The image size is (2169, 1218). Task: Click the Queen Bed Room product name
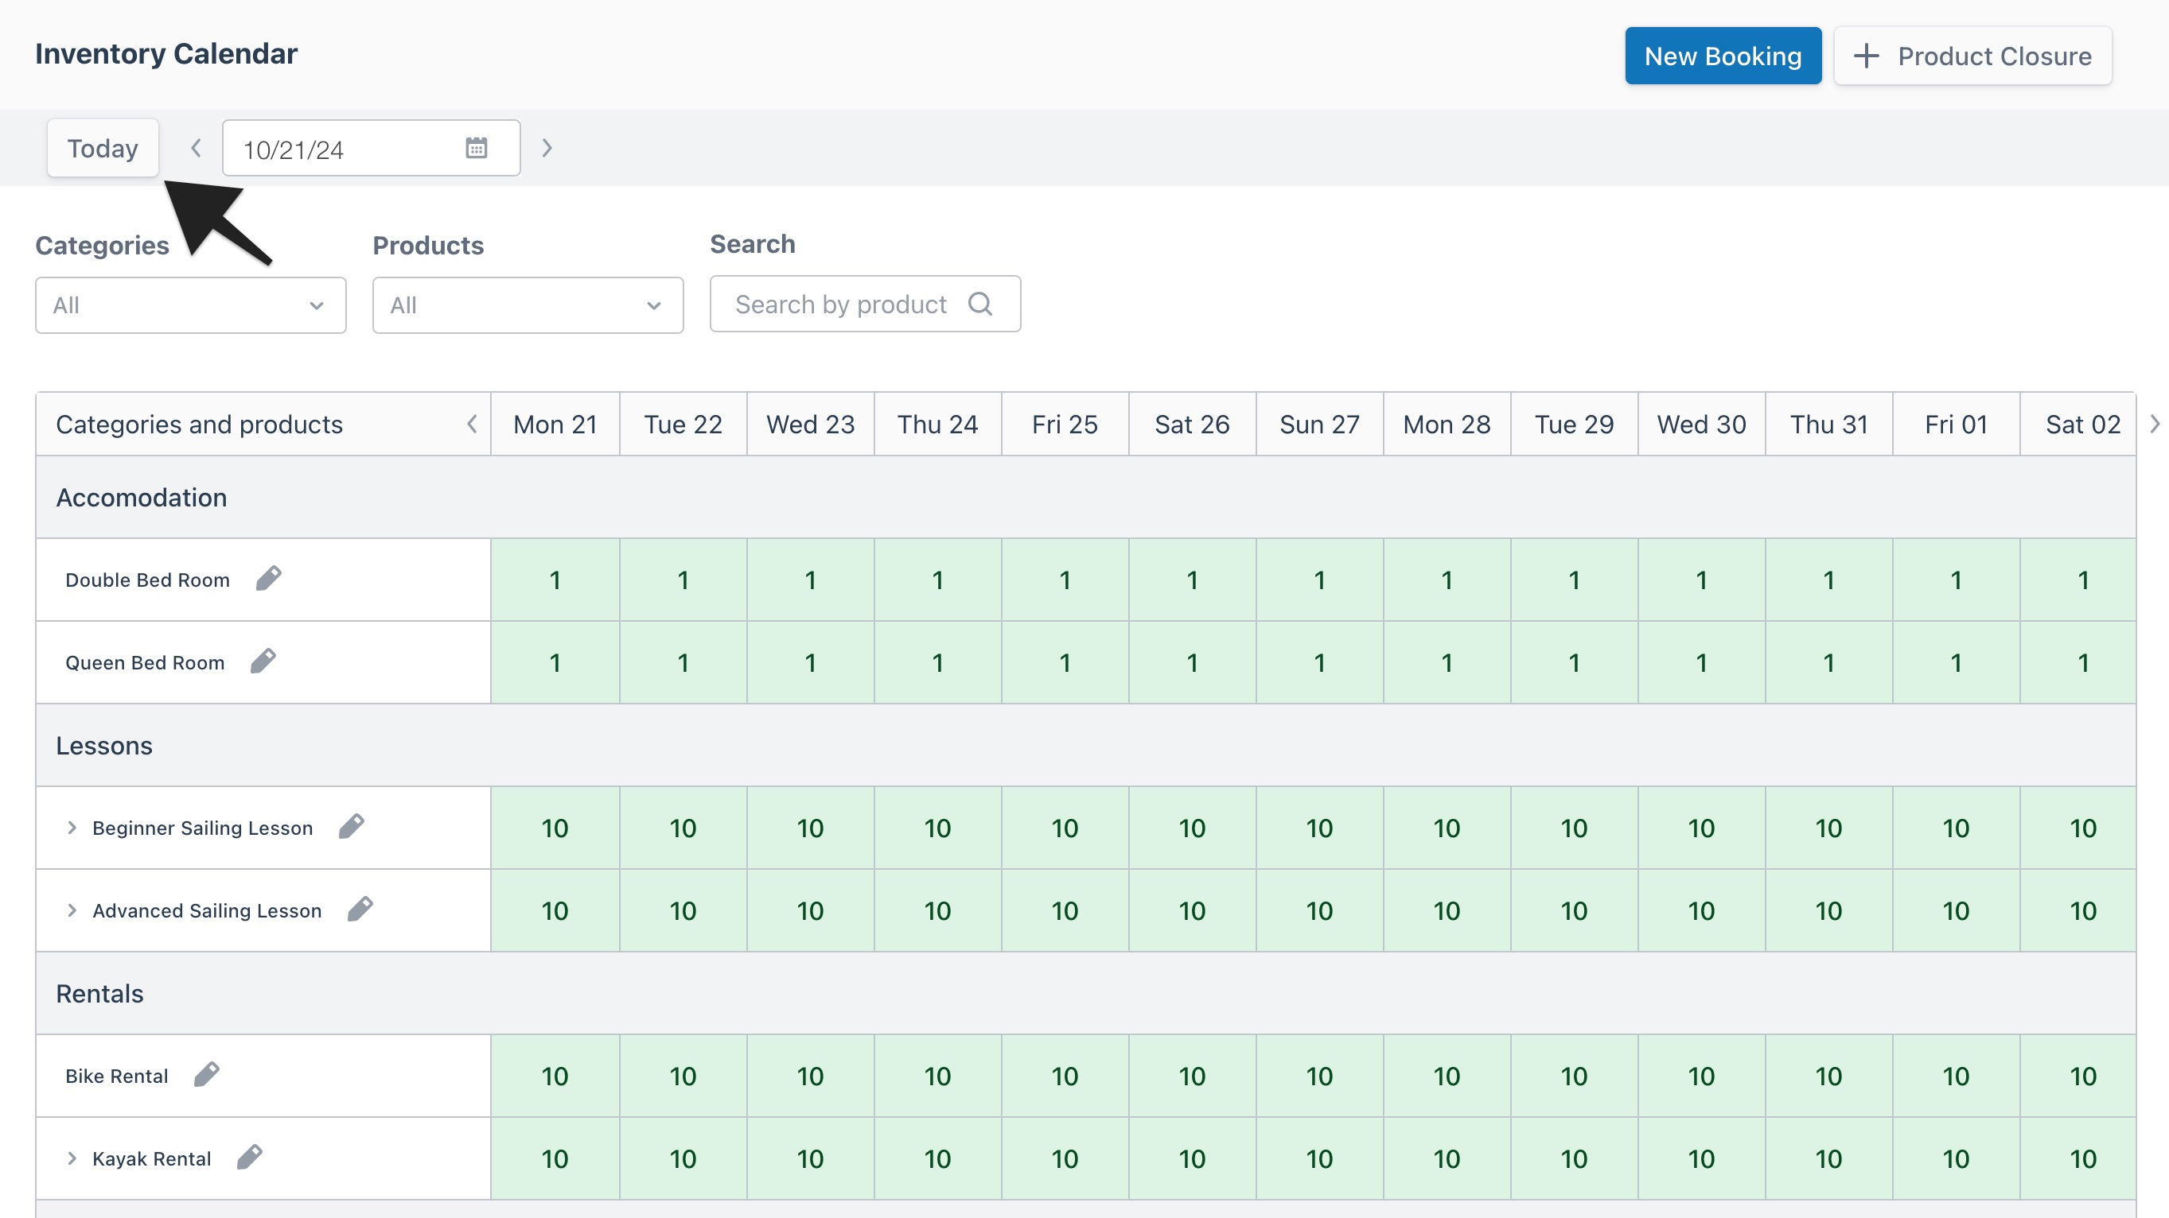145,663
